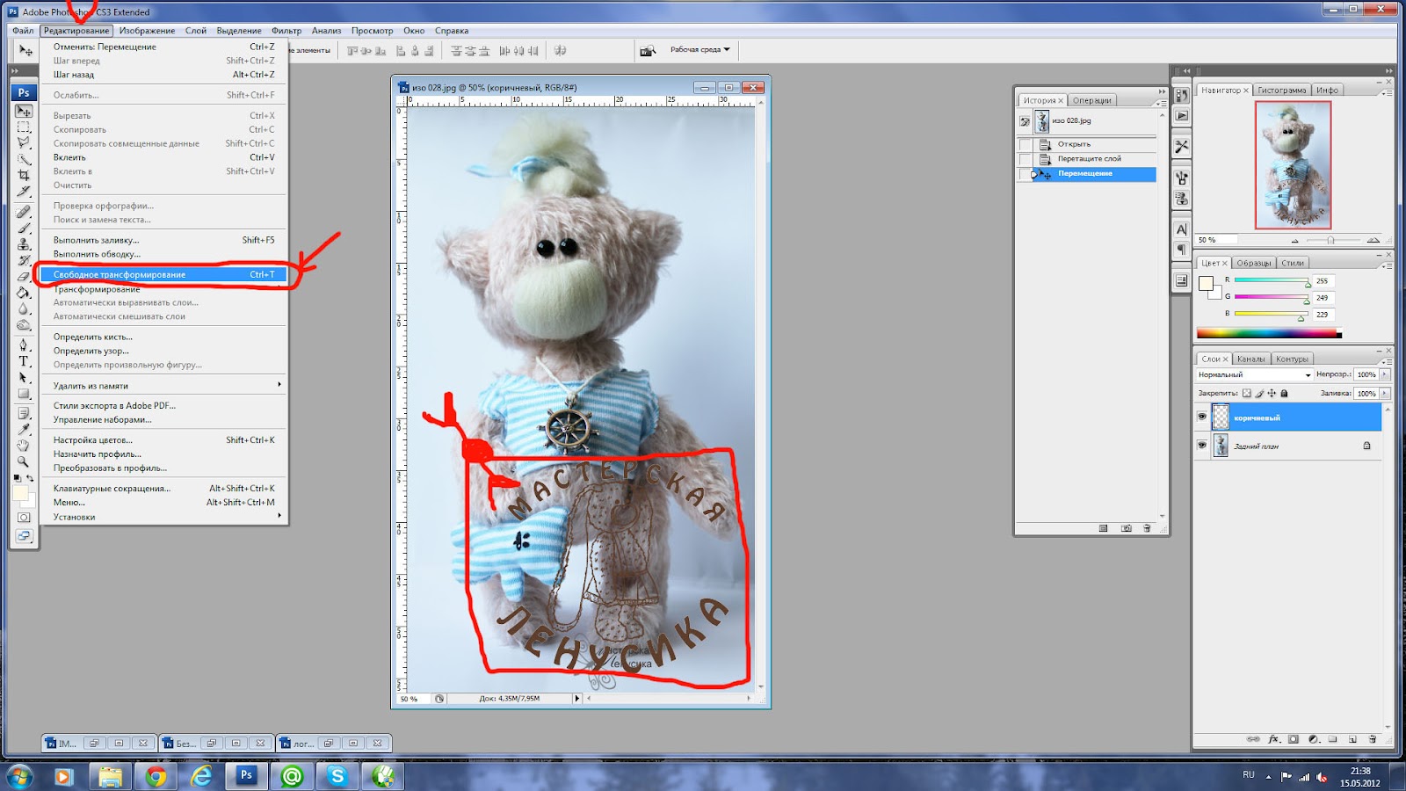Open the Character panel icon in dock
1406x791 pixels.
pos(1182,229)
